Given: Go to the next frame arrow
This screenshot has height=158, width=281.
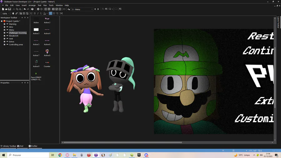Looking at the screenshot, I should click(x=98, y=9).
